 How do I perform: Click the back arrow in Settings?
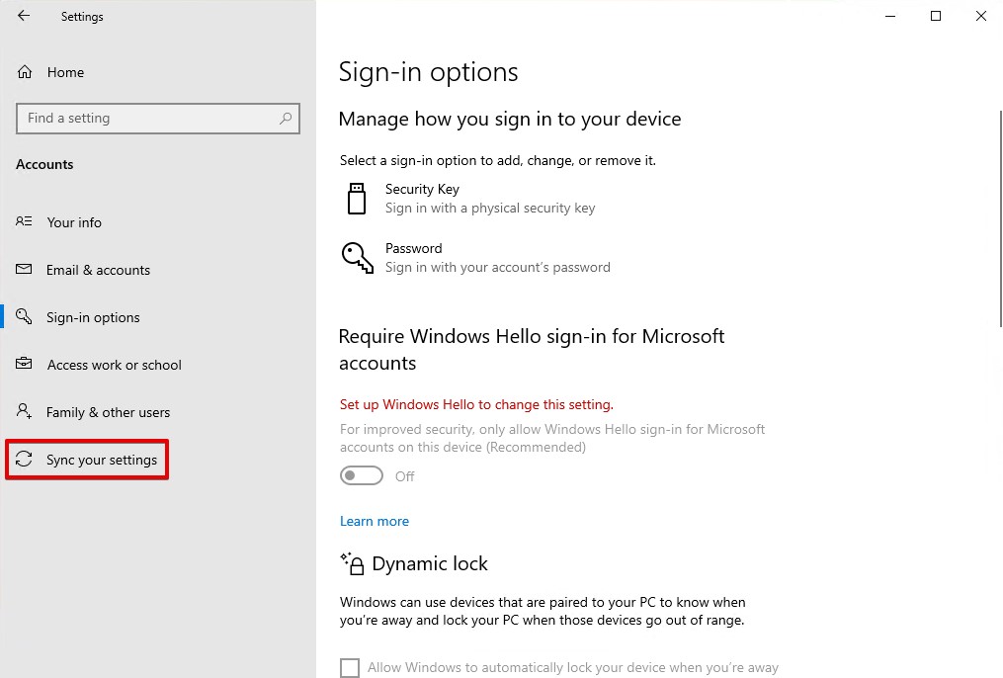(24, 16)
